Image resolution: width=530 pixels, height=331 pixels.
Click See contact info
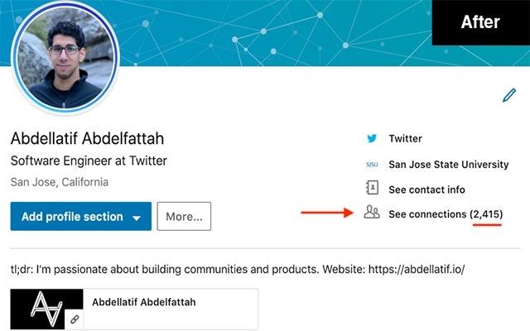click(426, 189)
